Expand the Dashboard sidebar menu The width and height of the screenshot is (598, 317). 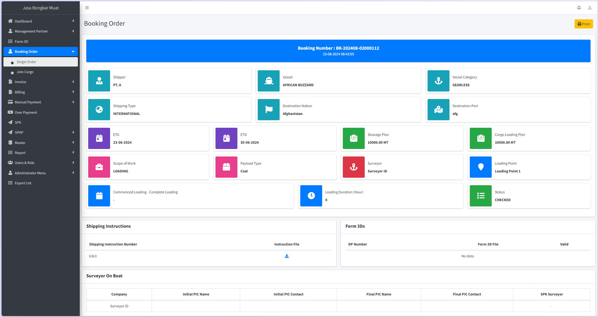tap(41, 21)
